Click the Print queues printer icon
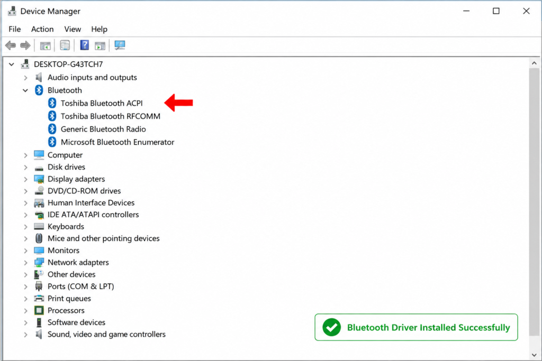 coord(39,299)
